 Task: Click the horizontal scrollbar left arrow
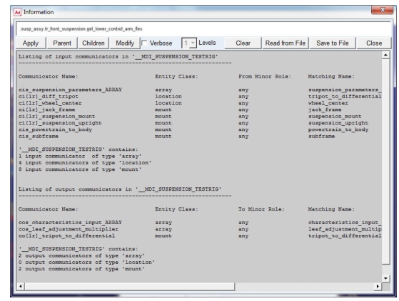click(21, 286)
